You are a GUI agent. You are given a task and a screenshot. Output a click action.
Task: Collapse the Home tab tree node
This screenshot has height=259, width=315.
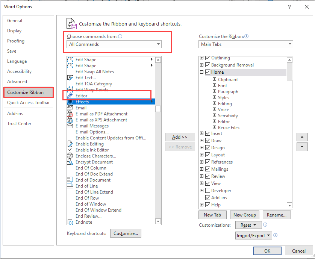(202, 72)
